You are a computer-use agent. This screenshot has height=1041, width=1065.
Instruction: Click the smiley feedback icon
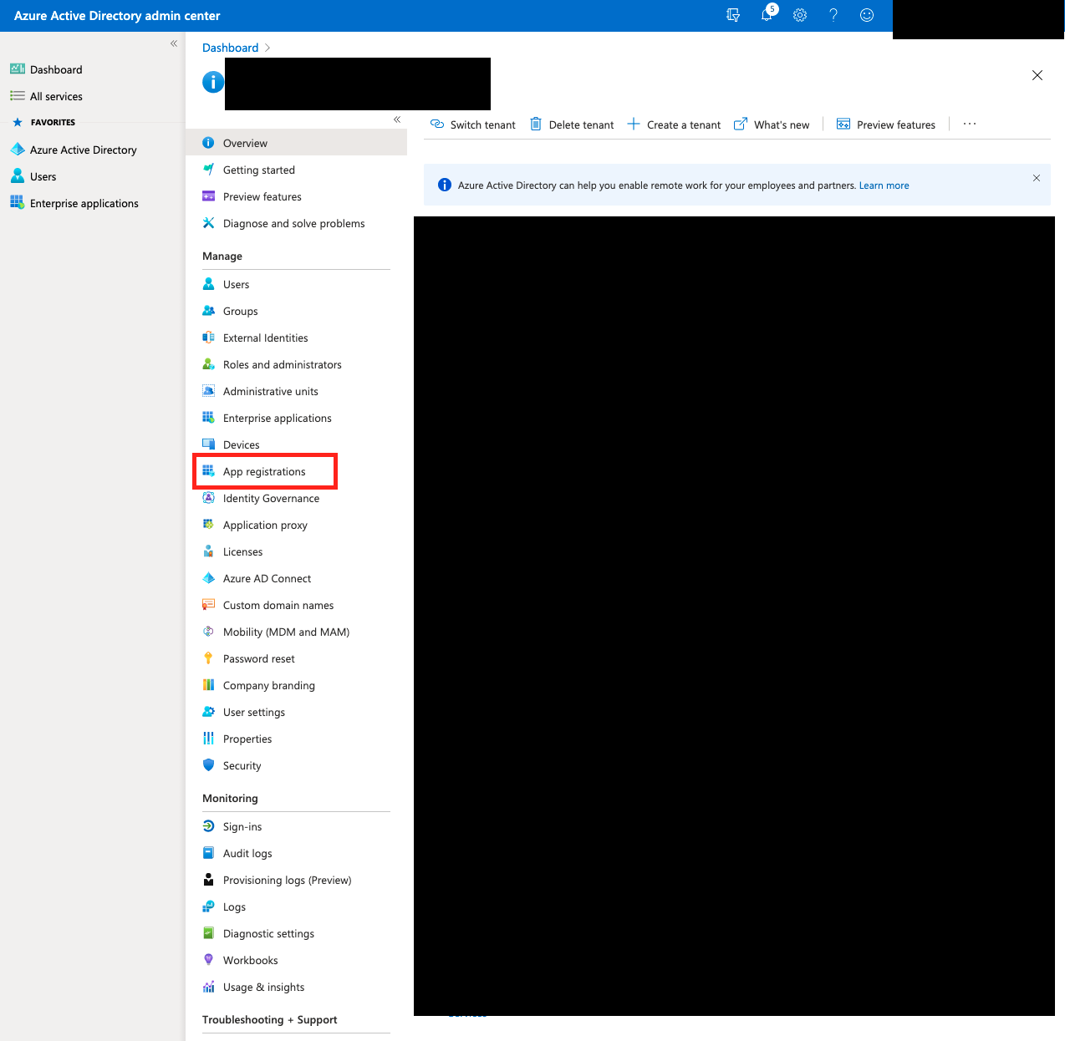tap(866, 15)
